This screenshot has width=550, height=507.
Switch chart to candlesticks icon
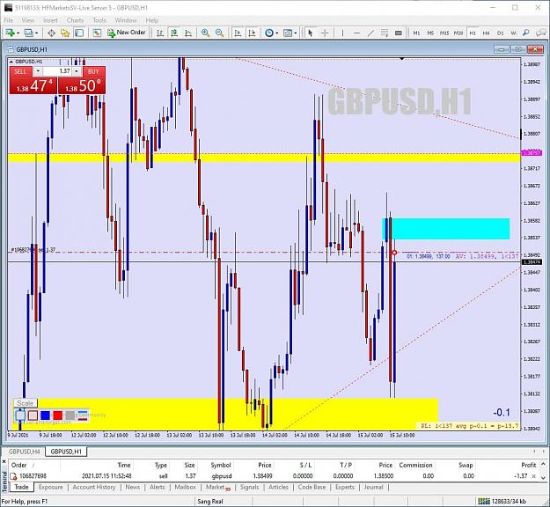(x=174, y=33)
